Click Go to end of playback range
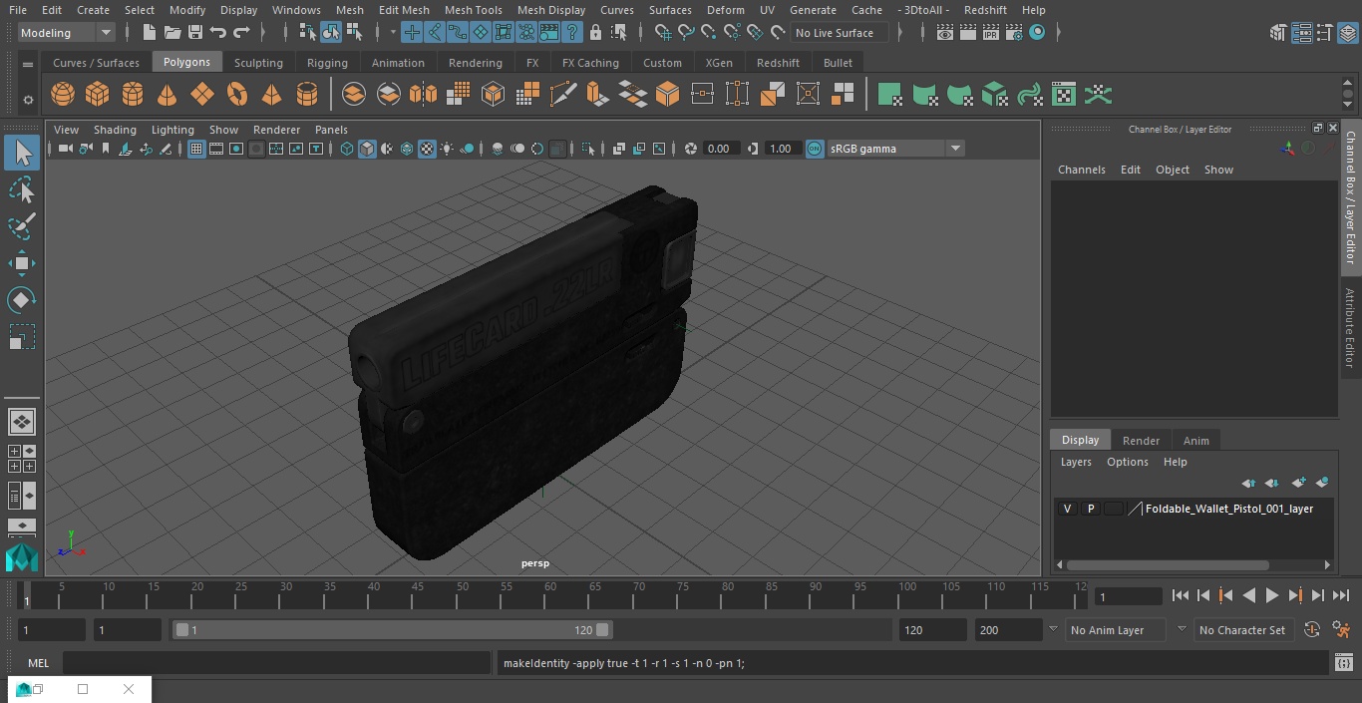This screenshot has height=703, width=1362. [x=1341, y=595]
